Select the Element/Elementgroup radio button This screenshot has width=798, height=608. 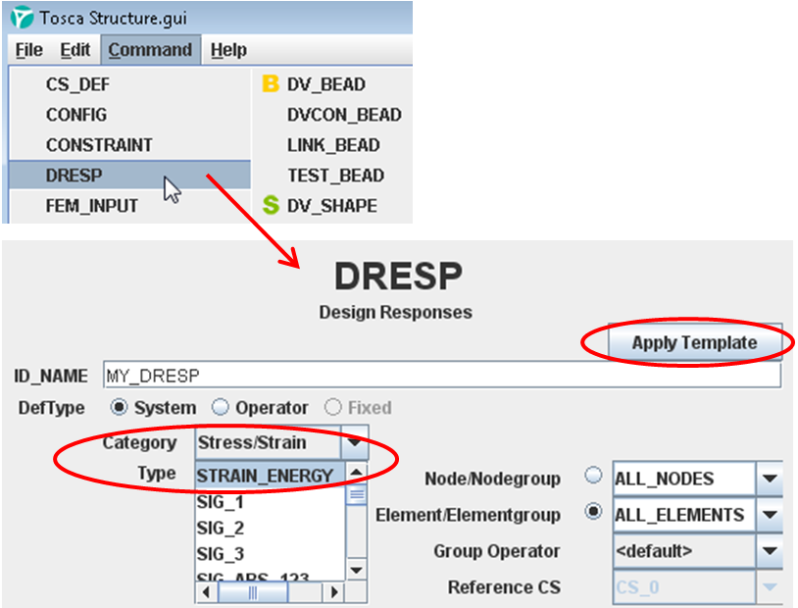593,511
